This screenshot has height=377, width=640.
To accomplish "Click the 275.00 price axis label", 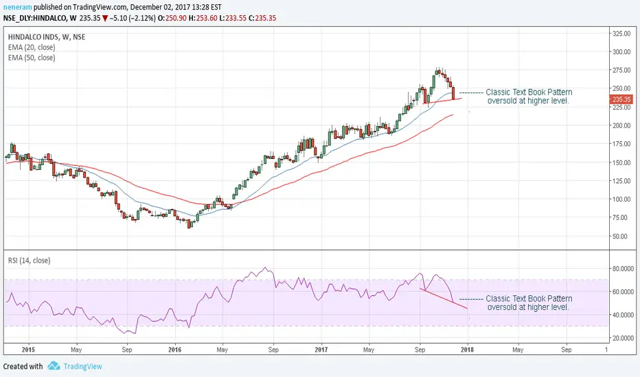I will pos(621,70).
